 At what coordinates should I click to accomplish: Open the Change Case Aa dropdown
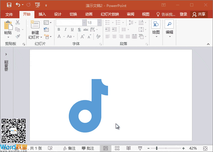pyautogui.click(x=71, y=36)
